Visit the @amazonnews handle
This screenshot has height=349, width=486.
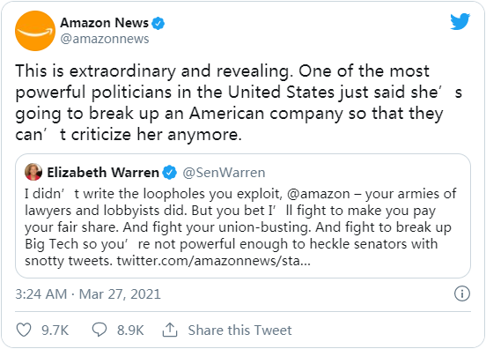[105, 39]
